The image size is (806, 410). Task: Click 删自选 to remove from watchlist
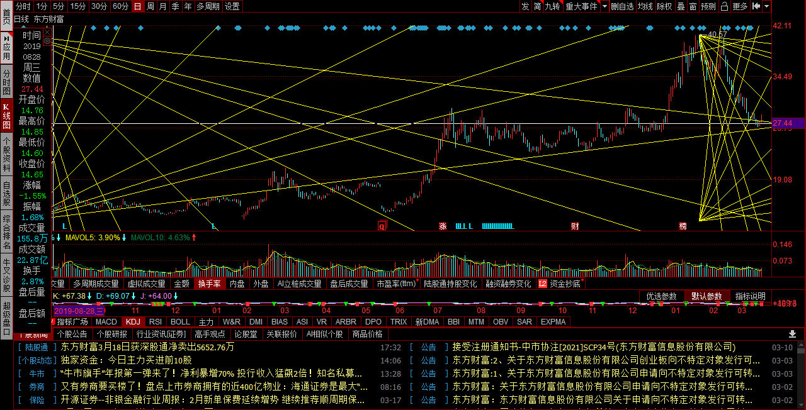pyautogui.click(x=623, y=6)
